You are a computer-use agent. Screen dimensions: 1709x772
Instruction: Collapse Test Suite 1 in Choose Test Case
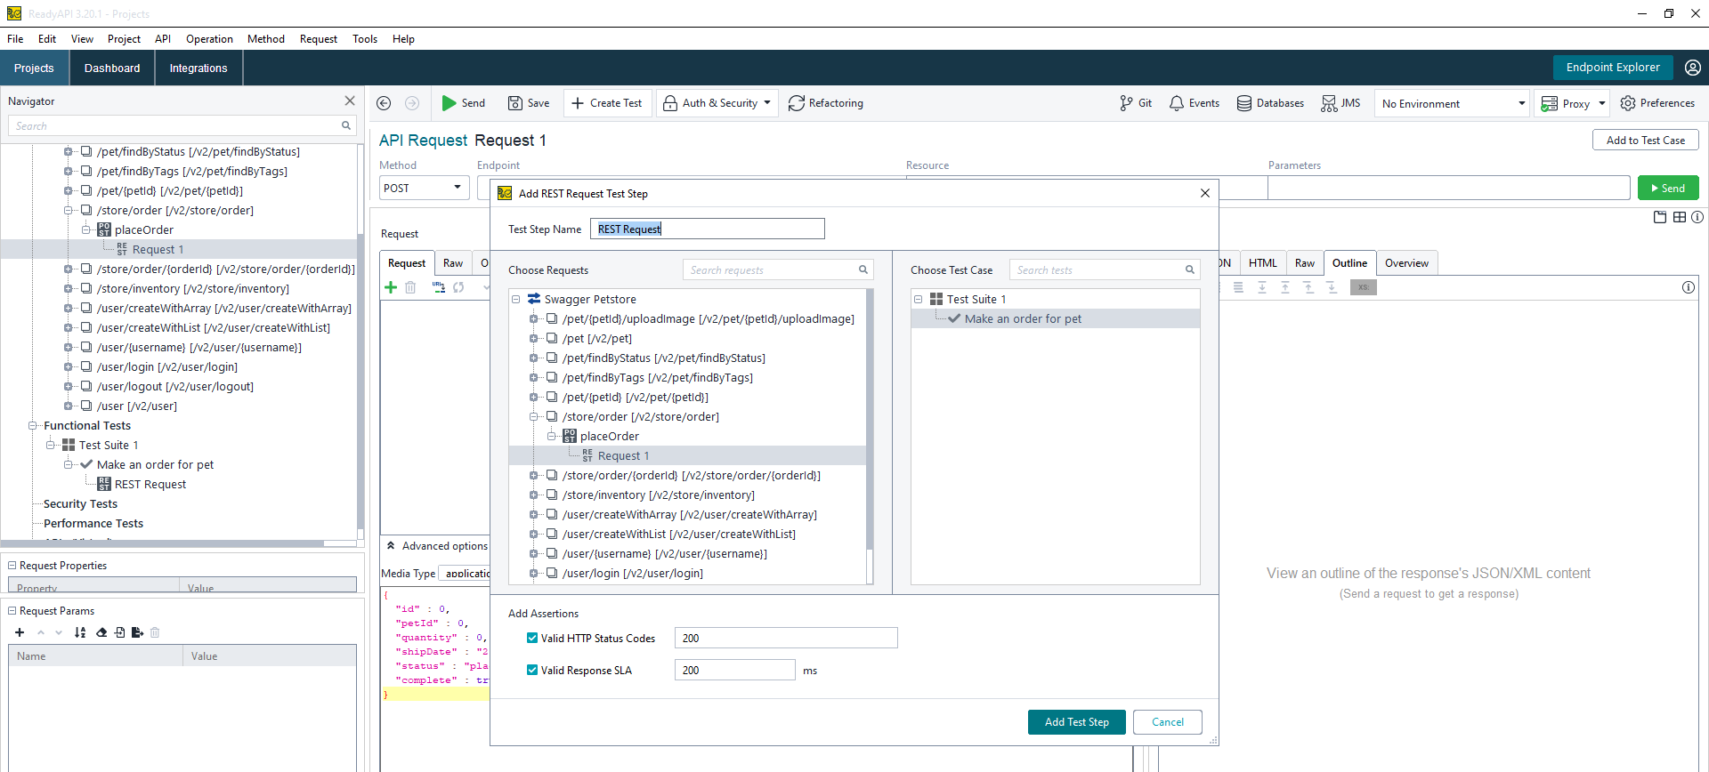[918, 300]
